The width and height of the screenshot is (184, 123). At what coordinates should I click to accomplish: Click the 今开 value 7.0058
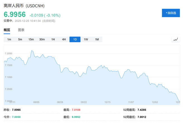16,117
